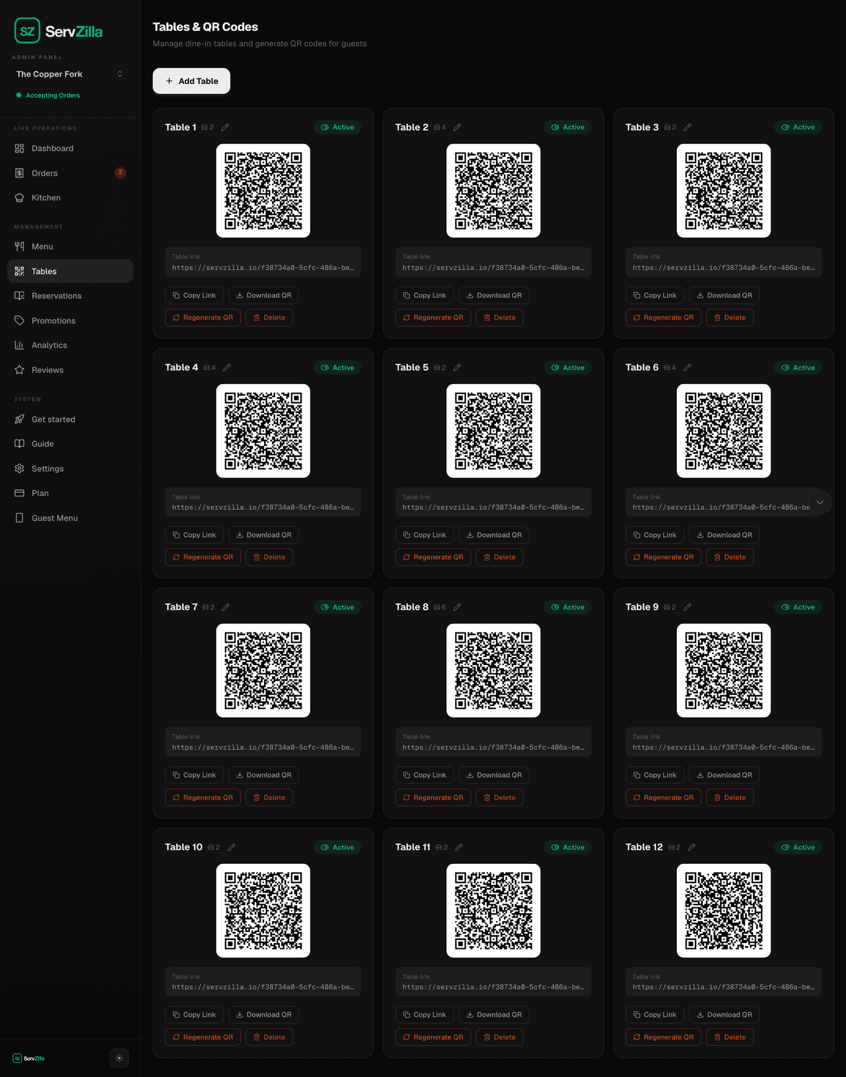Click the small ServZilla footer logo
This screenshot has width=846, height=1077.
pyautogui.click(x=28, y=1058)
